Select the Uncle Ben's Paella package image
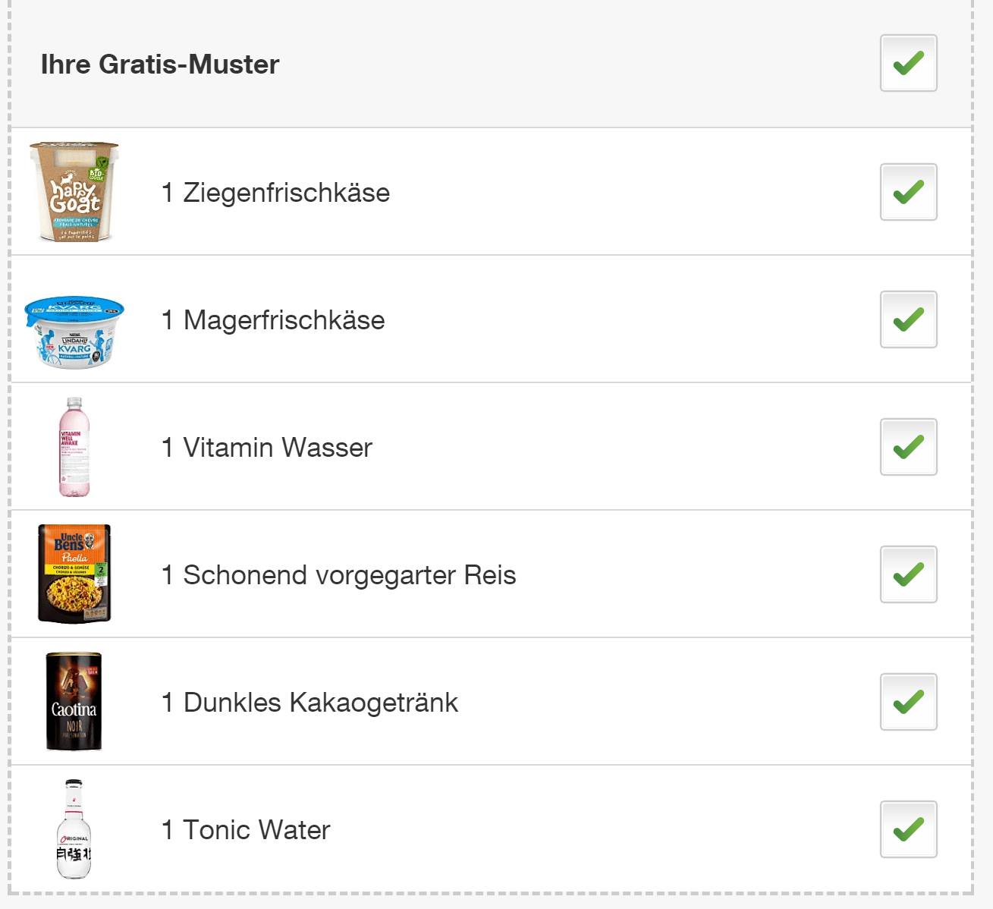Image resolution: width=993 pixels, height=909 pixels. 74,574
